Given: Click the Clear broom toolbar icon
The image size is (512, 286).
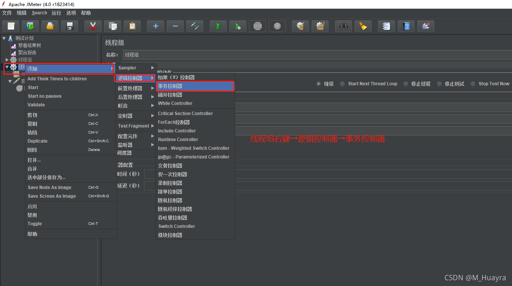Looking at the screenshot, I should pos(300,26).
